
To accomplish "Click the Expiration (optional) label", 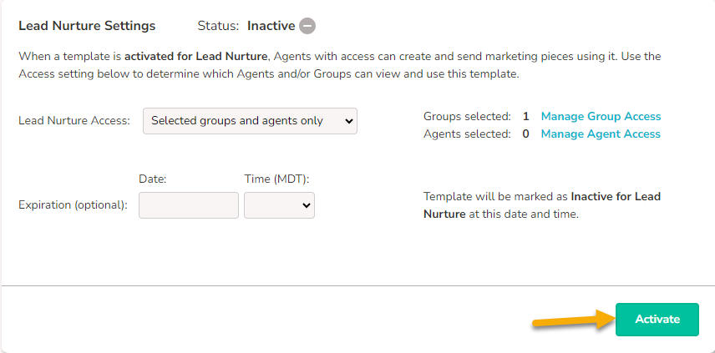I will pyautogui.click(x=73, y=205).
